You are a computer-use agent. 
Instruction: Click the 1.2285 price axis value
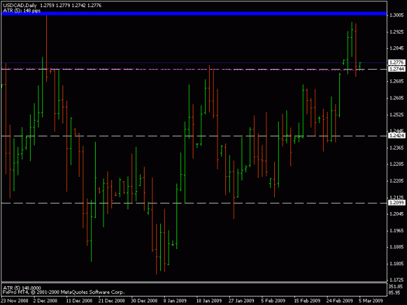pyautogui.click(x=397, y=164)
